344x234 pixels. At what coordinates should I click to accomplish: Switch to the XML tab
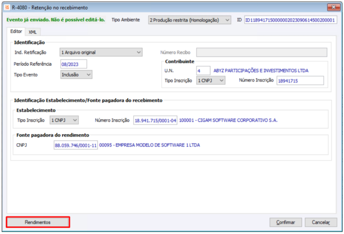pos(33,32)
